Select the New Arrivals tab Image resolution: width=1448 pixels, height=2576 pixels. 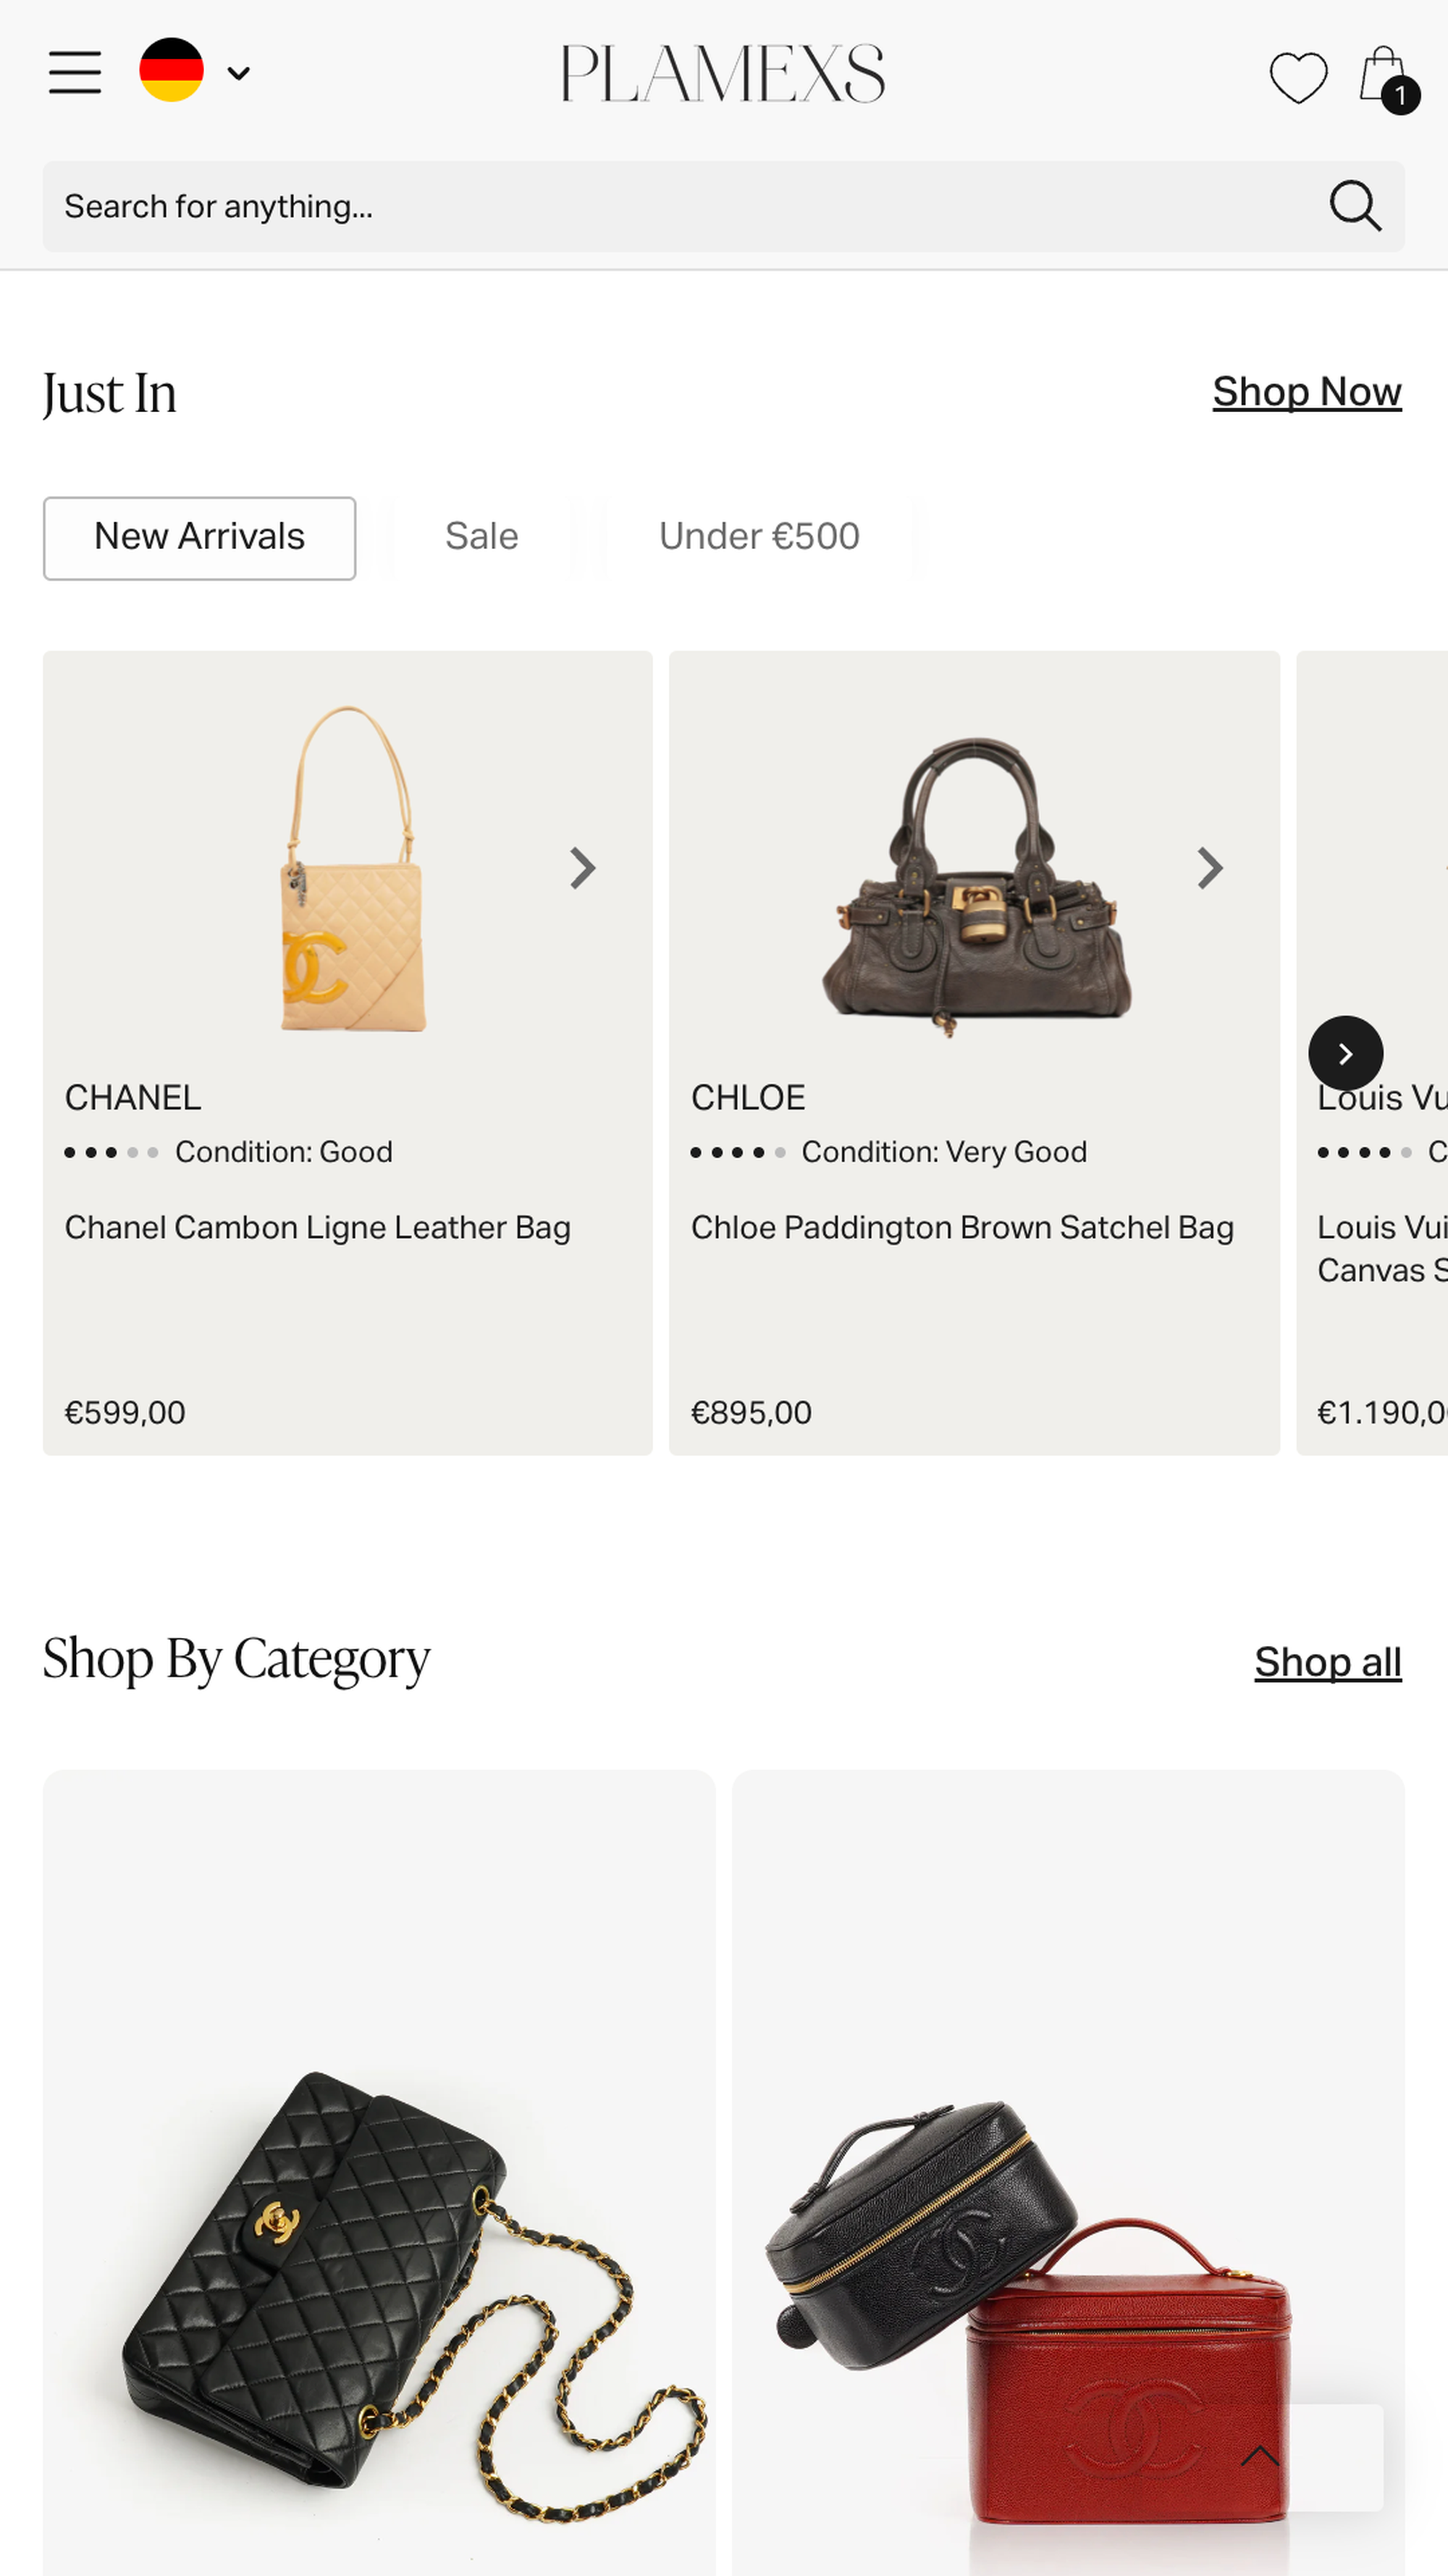pyautogui.click(x=200, y=538)
